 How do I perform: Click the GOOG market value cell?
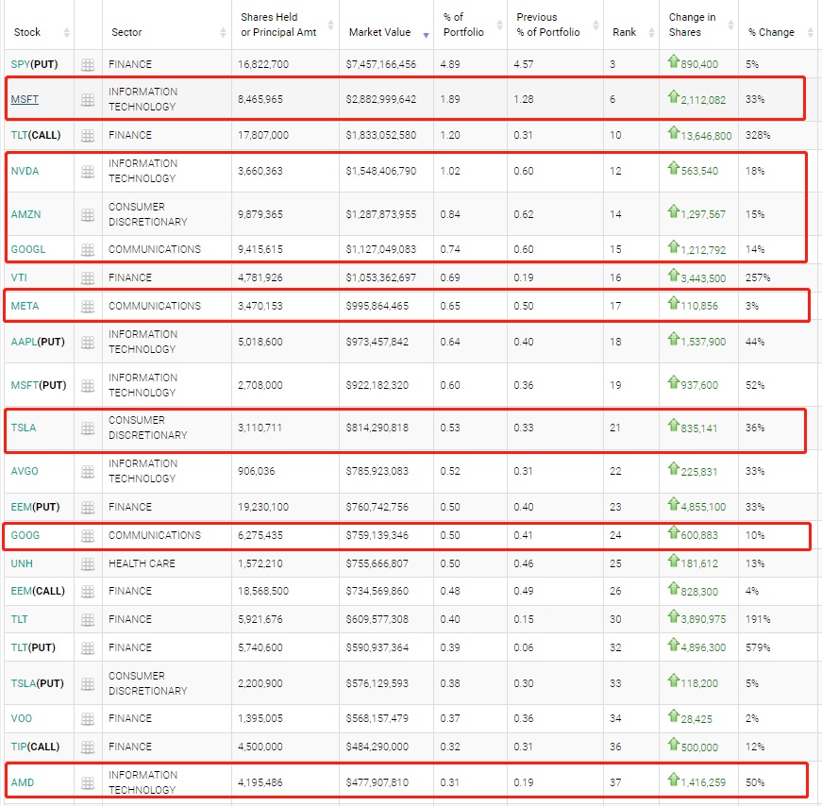click(379, 536)
